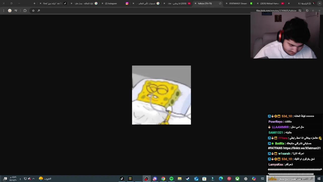
Task: Open the notification center icon
Action: point(5,179)
